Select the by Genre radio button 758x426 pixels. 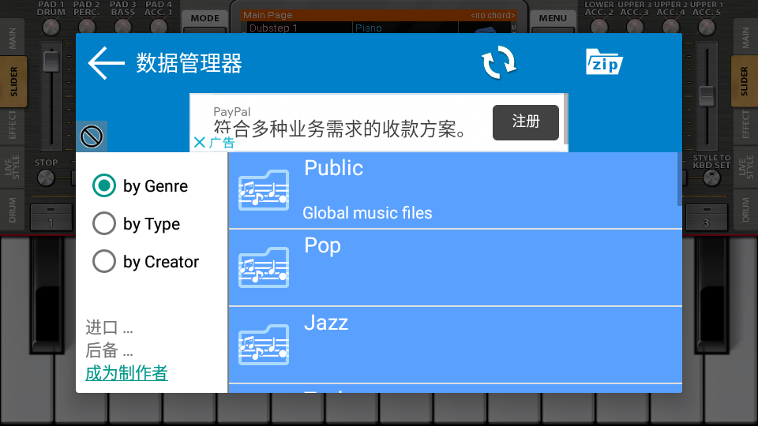(x=104, y=186)
